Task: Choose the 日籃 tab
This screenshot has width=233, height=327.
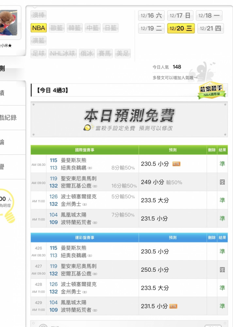Action: pos(110,28)
